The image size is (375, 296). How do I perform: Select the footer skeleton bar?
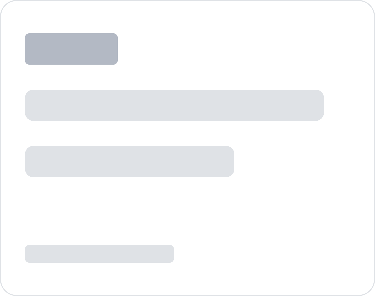click(x=99, y=254)
